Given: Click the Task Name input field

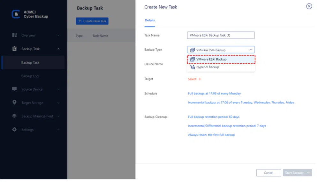Looking at the screenshot, I should pos(221,35).
